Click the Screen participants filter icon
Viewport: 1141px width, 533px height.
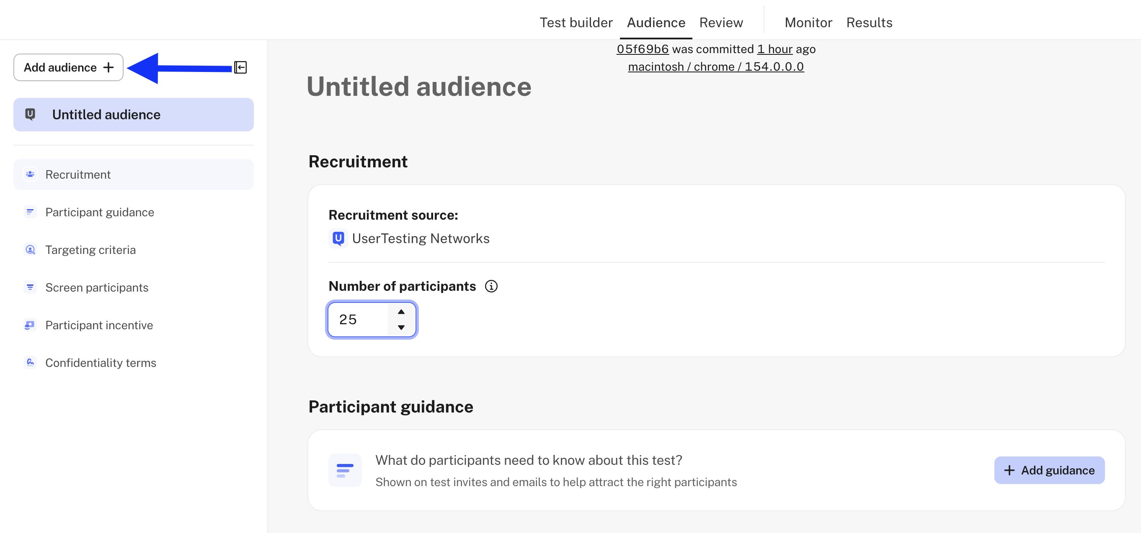point(30,287)
